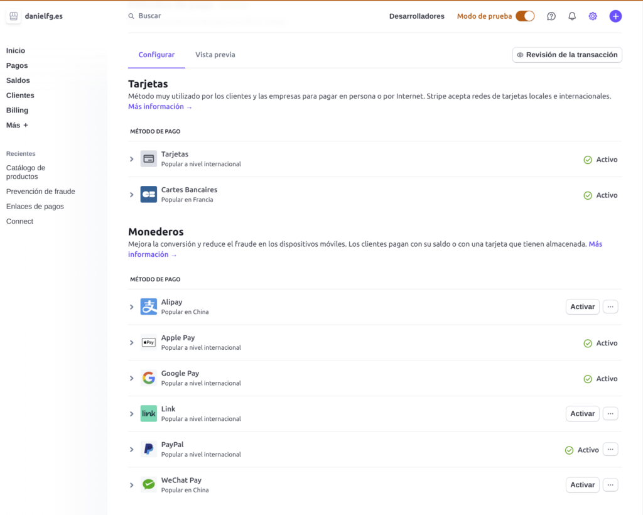Expand the Tarjetas payment method row
The image size is (643, 515).
tap(132, 160)
